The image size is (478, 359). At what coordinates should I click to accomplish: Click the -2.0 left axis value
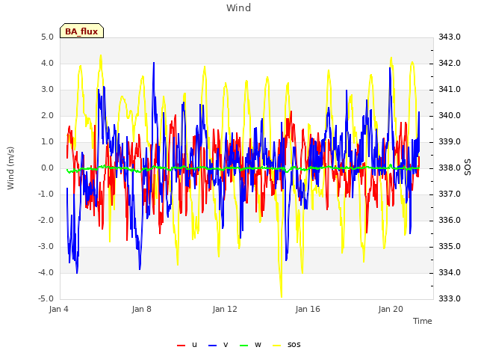pos(46,220)
